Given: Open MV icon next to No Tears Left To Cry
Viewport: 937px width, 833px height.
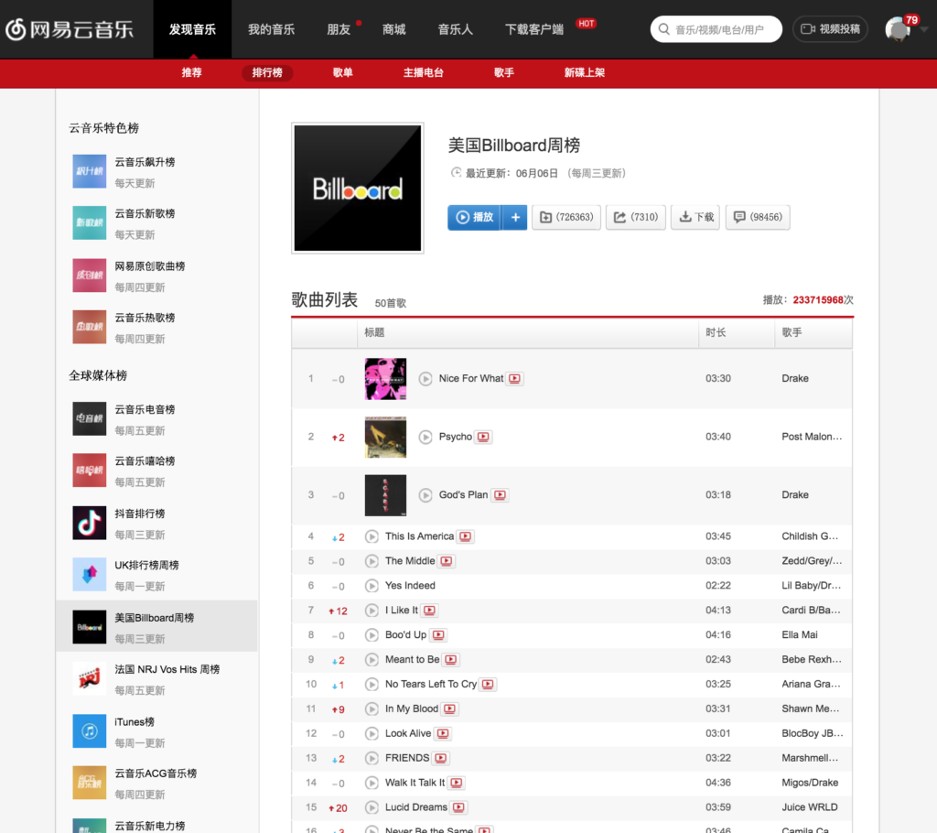Looking at the screenshot, I should click(x=489, y=684).
